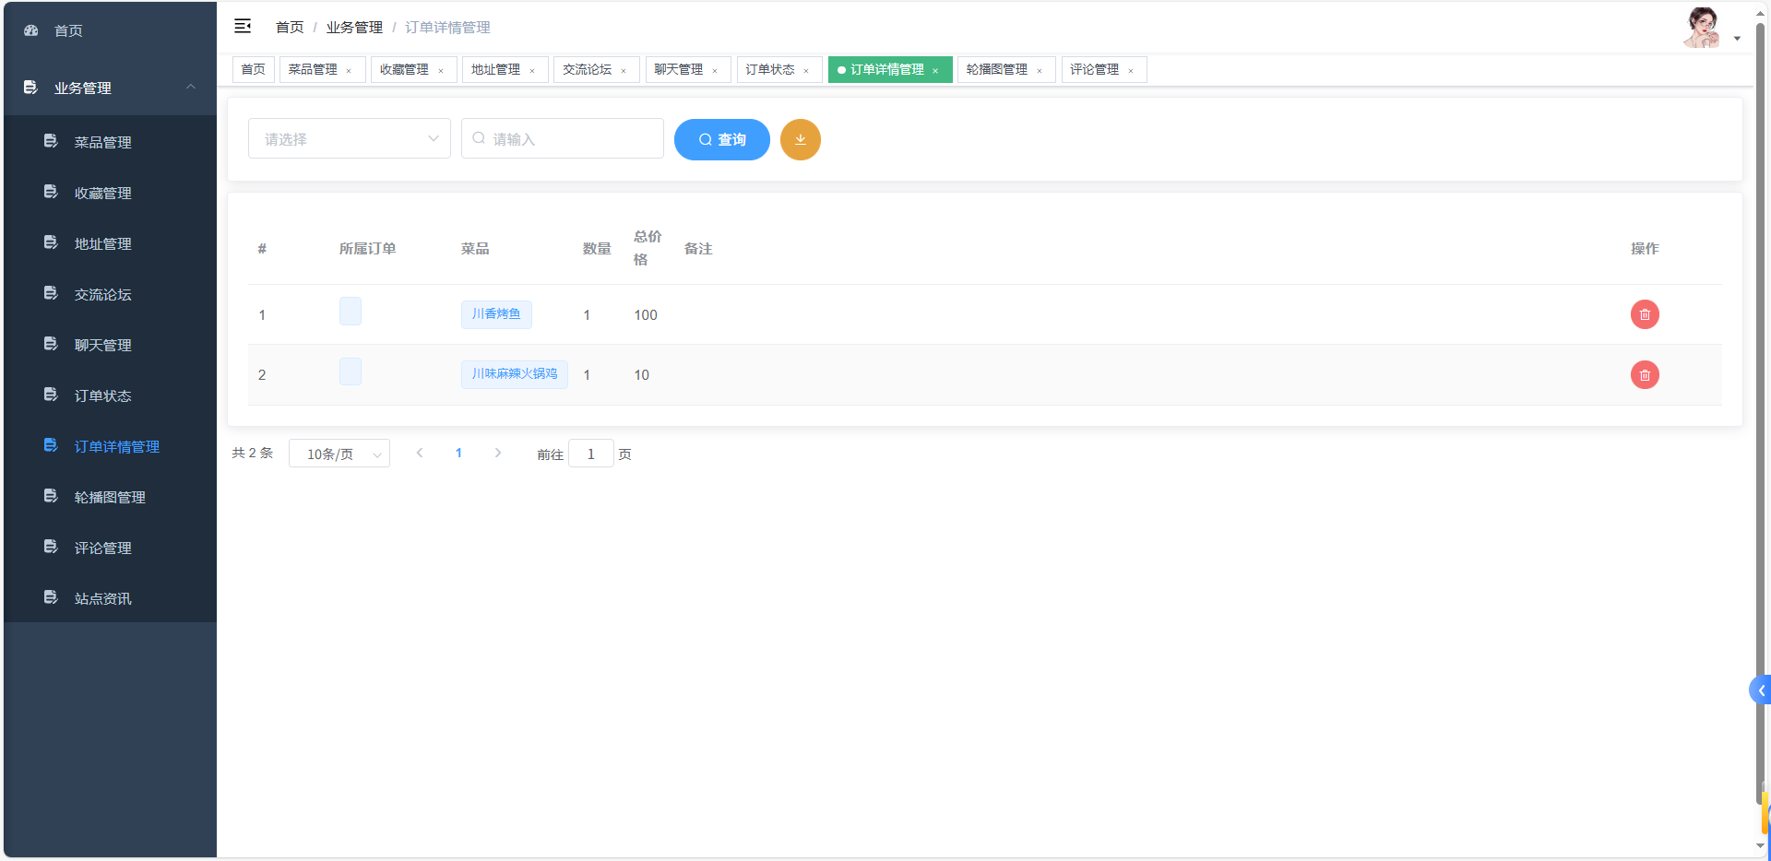Open the 10条/页 page size dropdown
This screenshot has height=861, width=1771.
[339, 453]
